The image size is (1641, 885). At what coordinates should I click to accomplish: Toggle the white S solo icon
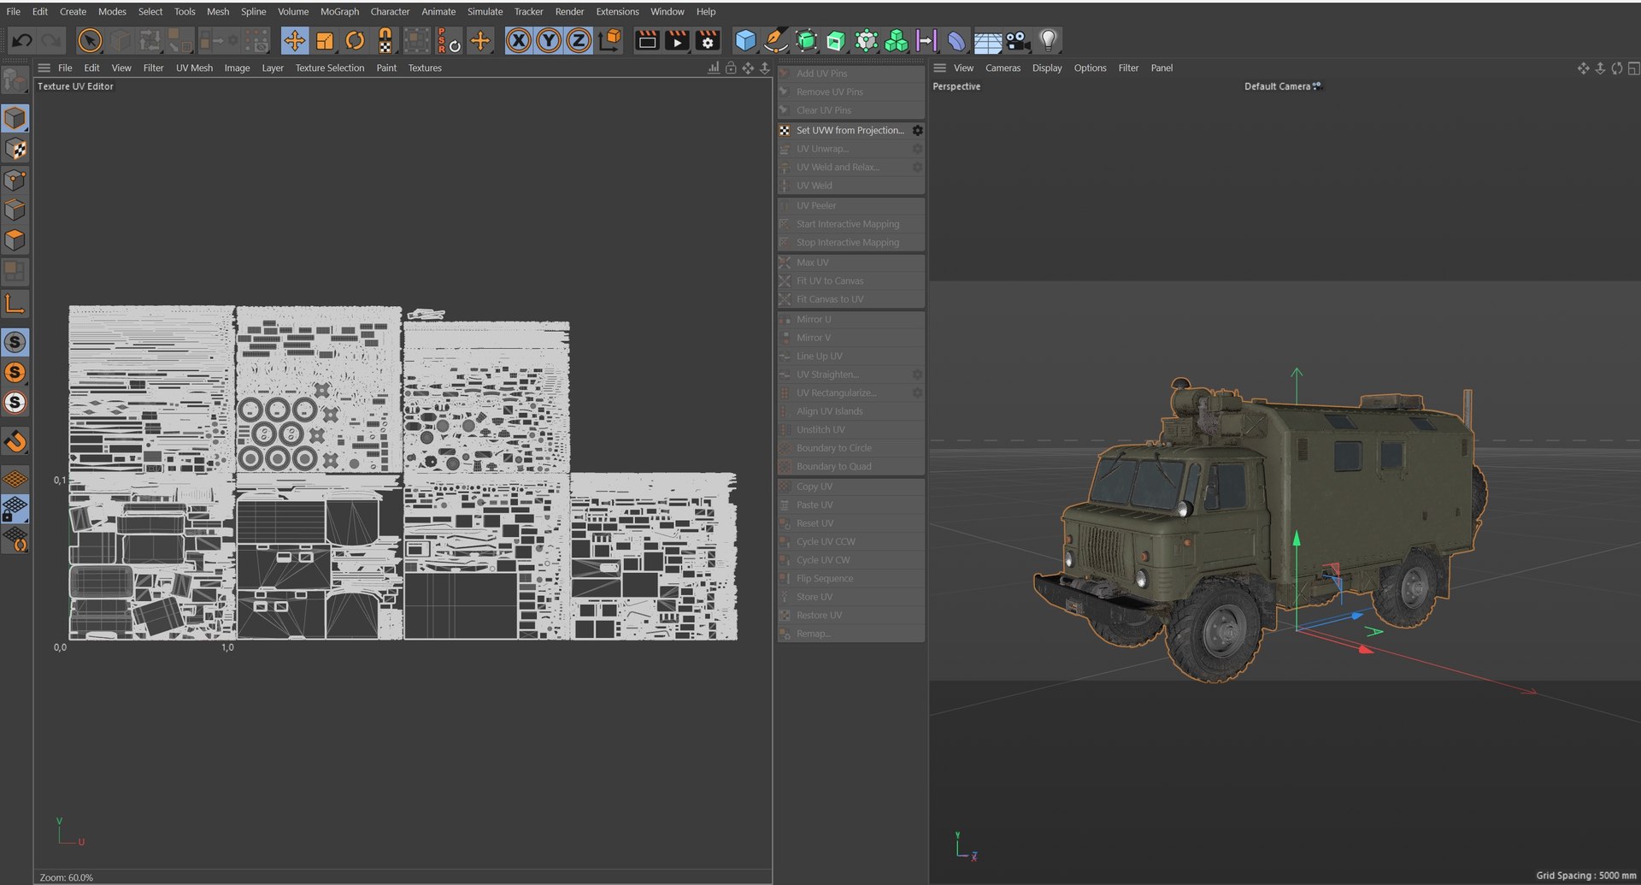15,402
